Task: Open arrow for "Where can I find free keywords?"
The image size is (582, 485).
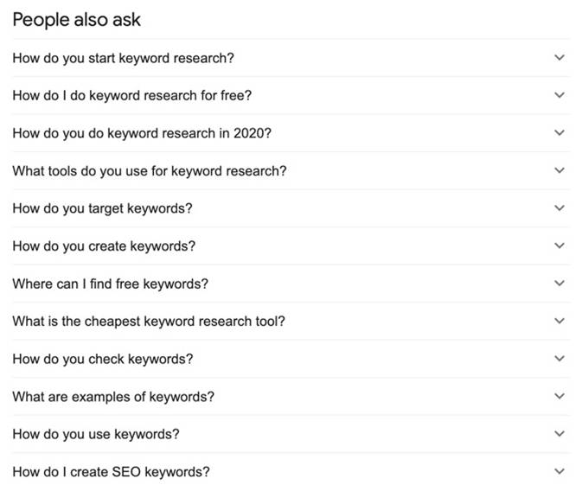Action: (559, 284)
